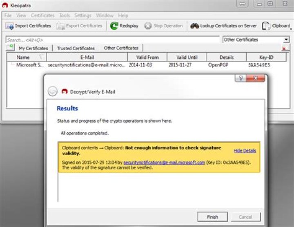The height and width of the screenshot is (227, 294).
Task: Open the Clipboard dropdown arrow
Action: click(x=291, y=29)
